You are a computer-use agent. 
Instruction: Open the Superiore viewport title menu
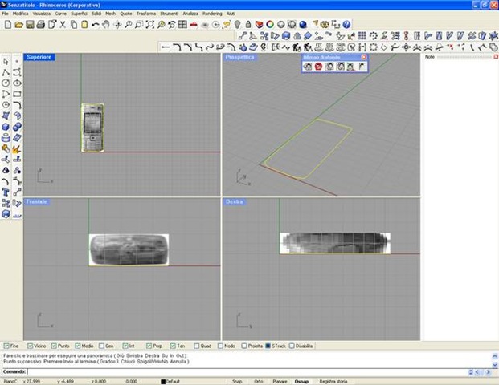39,59
